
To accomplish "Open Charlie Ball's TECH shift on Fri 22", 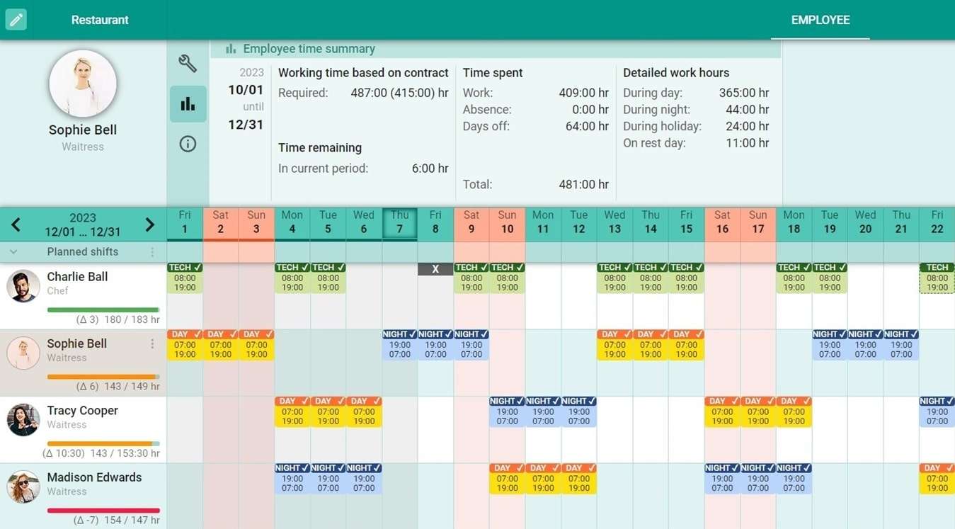I will click(937, 278).
